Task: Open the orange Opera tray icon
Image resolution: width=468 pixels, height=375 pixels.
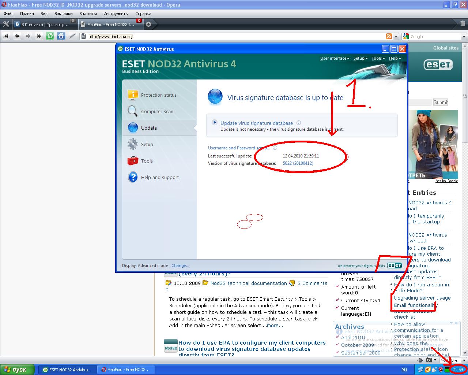Action: [427, 370]
